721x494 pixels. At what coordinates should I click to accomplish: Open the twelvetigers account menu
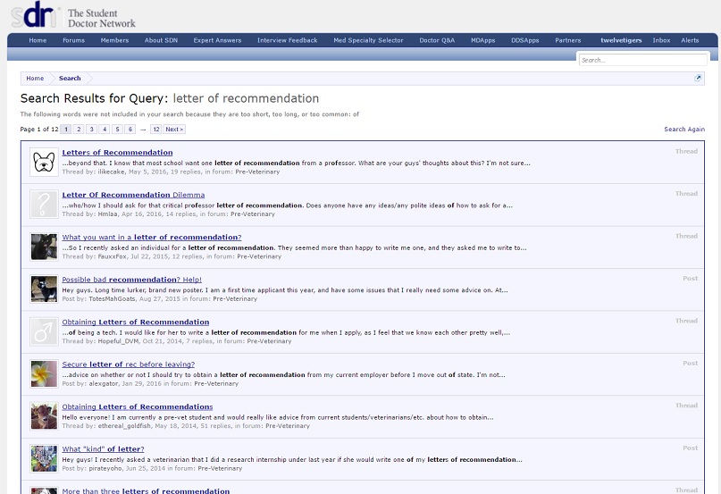[620, 40]
